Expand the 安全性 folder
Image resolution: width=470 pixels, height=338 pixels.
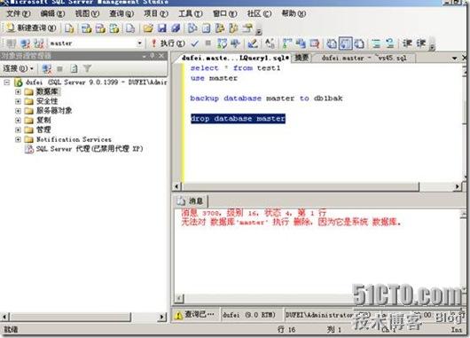(18, 101)
